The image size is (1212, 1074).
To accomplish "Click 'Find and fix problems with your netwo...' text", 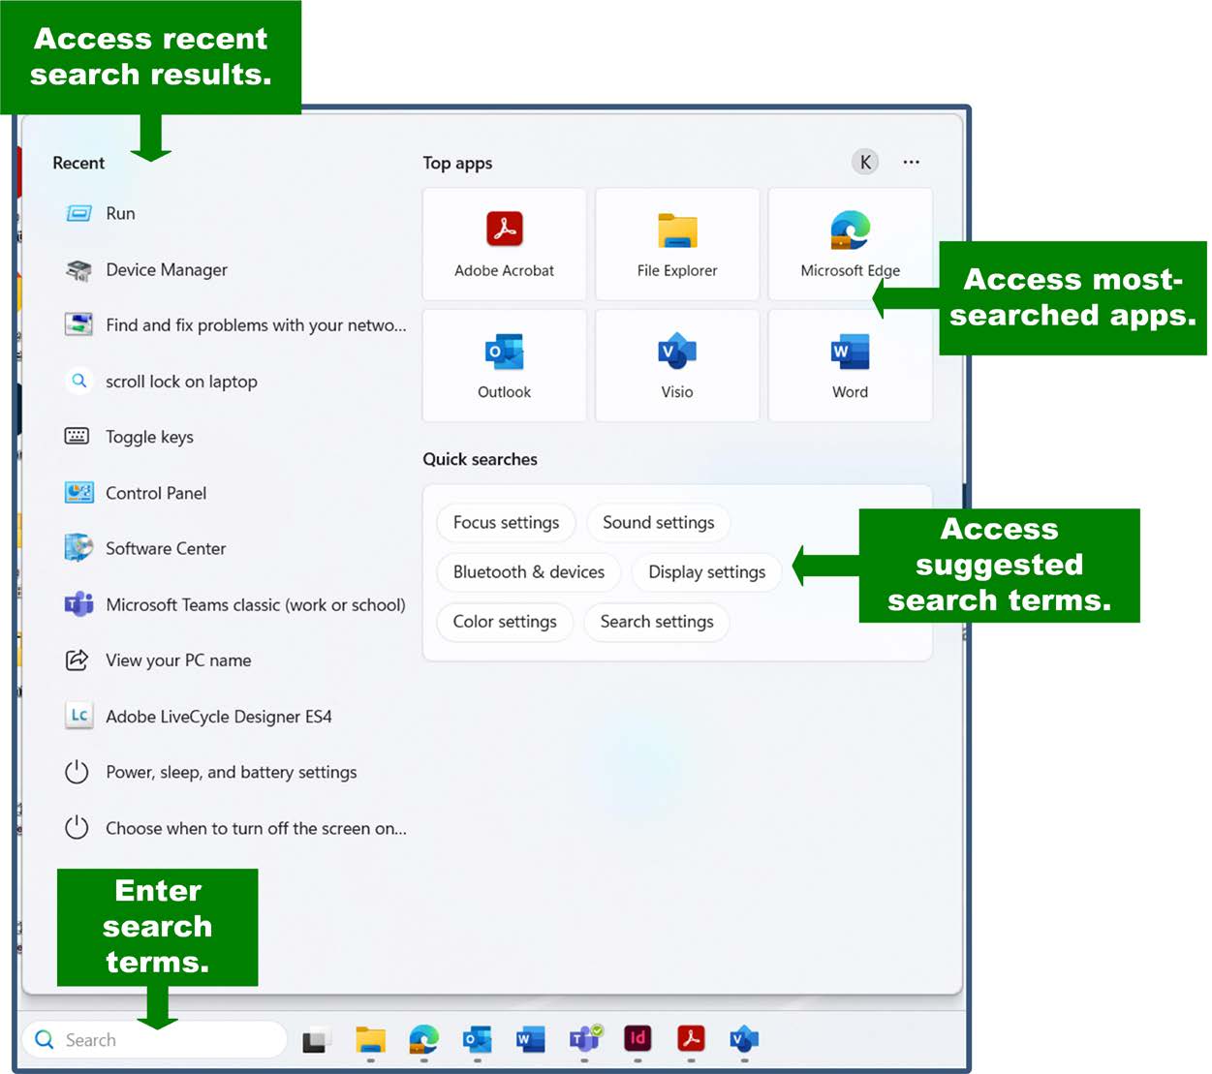I will point(256,325).
